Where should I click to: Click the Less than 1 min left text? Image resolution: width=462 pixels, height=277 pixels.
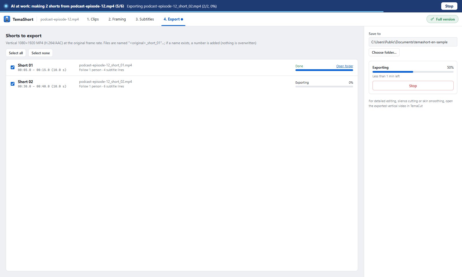(386, 76)
